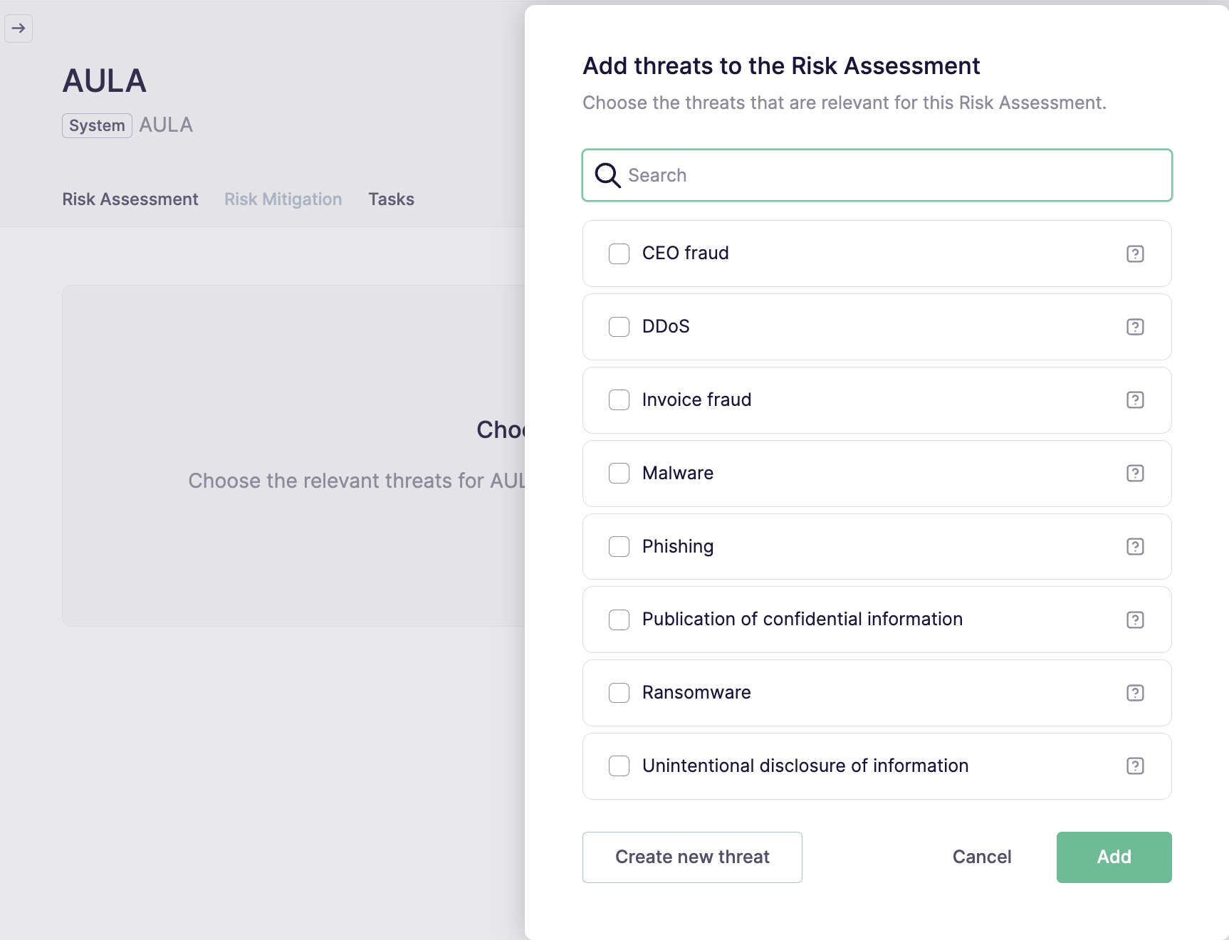Viewport: 1229px width, 940px height.
Task: Select the Malware threat checkbox
Action: (619, 474)
